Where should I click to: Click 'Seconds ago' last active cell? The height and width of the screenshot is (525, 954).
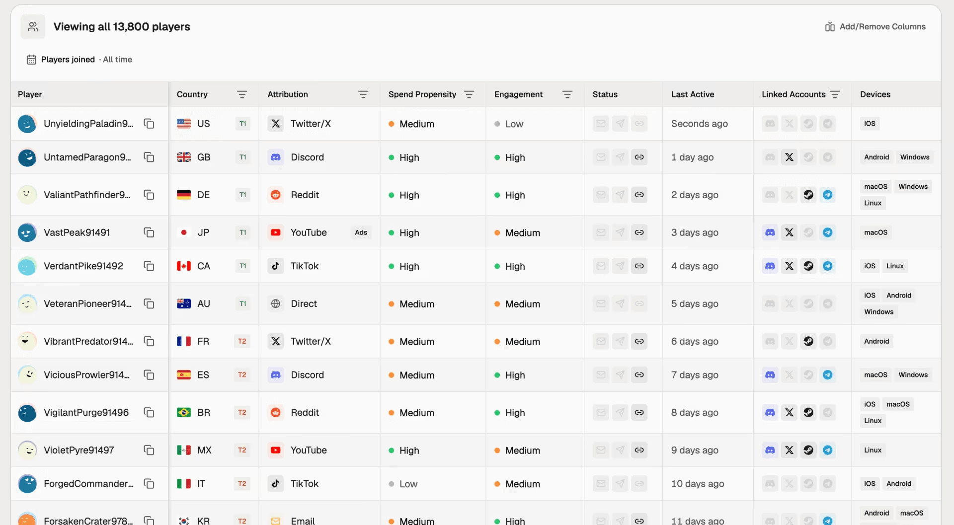click(700, 124)
